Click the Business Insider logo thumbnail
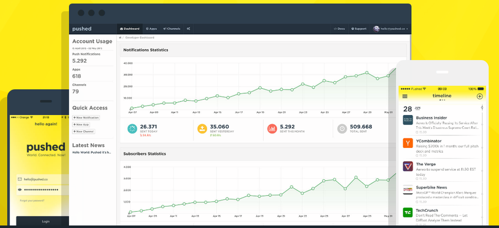 408,119
